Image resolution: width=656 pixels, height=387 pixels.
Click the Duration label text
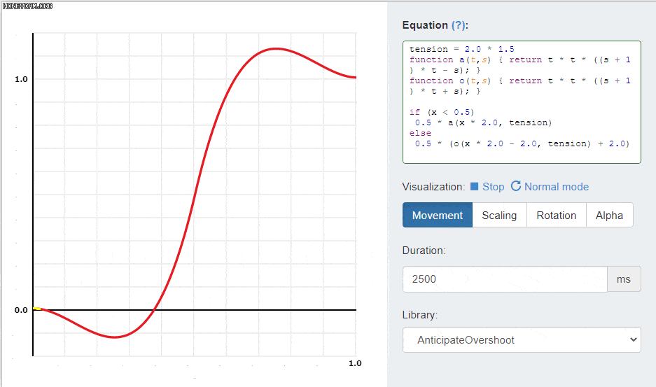point(424,251)
